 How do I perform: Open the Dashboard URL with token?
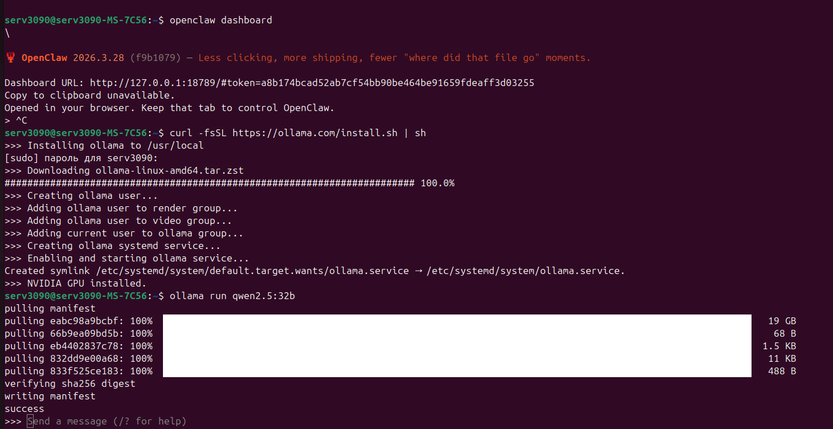[x=312, y=83]
